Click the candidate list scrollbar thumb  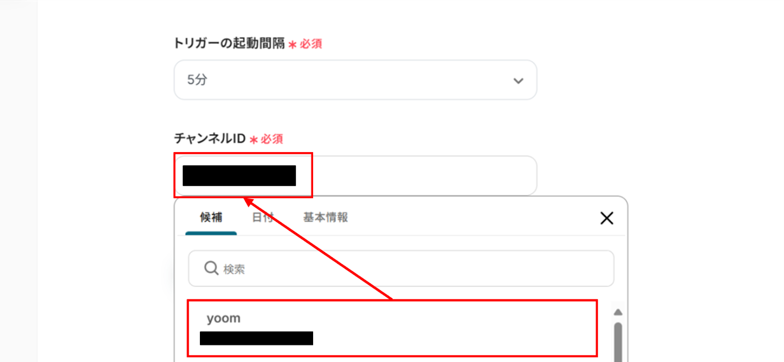click(618, 341)
